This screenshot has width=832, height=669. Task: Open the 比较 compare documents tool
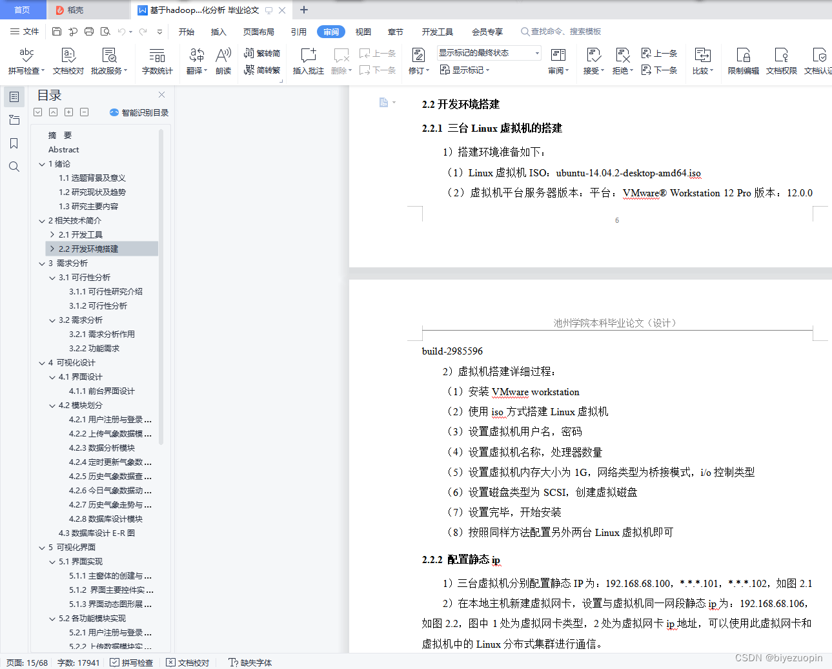pyautogui.click(x=702, y=61)
